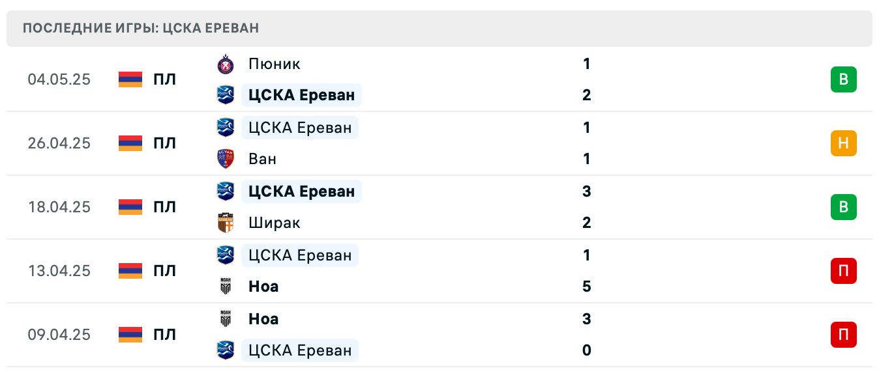879x379 pixels.
Task: Click the ПОСЛЕДНИЕ ИГРЫ: ЦСКА ЕРЕВАН header
Action: click(141, 28)
